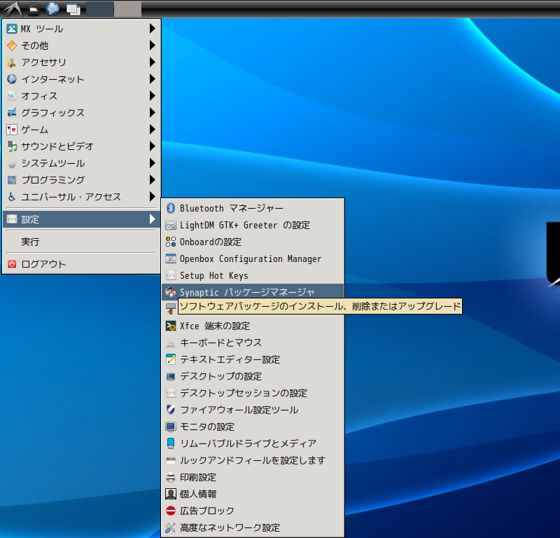Expand the インターネット submenu
560x538 pixels.
point(70,78)
